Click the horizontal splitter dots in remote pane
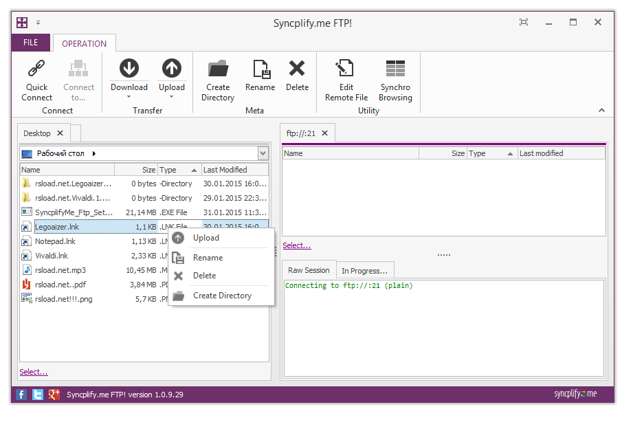Screen dimensions: 644x431 pyautogui.click(x=444, y=255)
